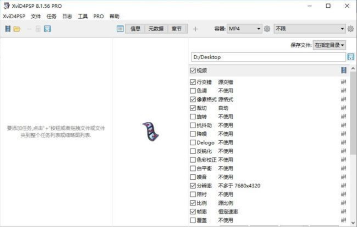The height and width of the screenshot is (227, 357).
Task: Open settings sliders icon for 分辨率 row
Action: click(x=343, y=186)
